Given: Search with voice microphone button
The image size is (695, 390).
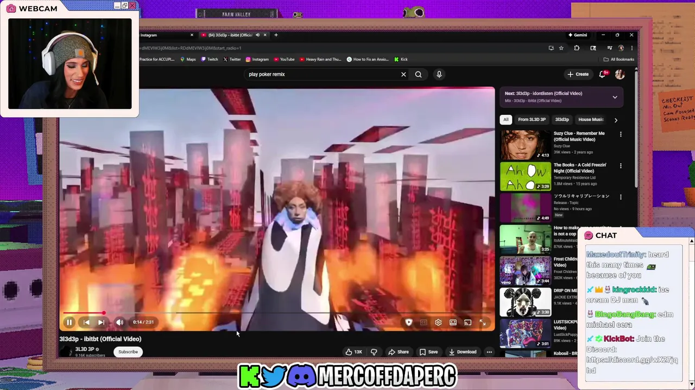Looking at the screenshot, I should [x=439, y=74].
